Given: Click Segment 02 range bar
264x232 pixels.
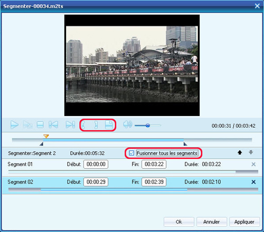Looking at the screenshot, I should point(133,190).
